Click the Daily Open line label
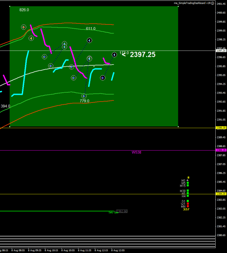 pos(114,213)
